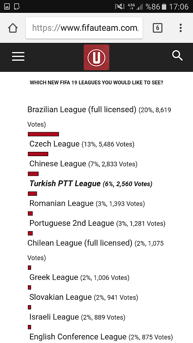Tap the Portuguese 2nd League entry
The height and width of the screenshot is (343, 193).
pyautogui.click(x=97, y=223)
